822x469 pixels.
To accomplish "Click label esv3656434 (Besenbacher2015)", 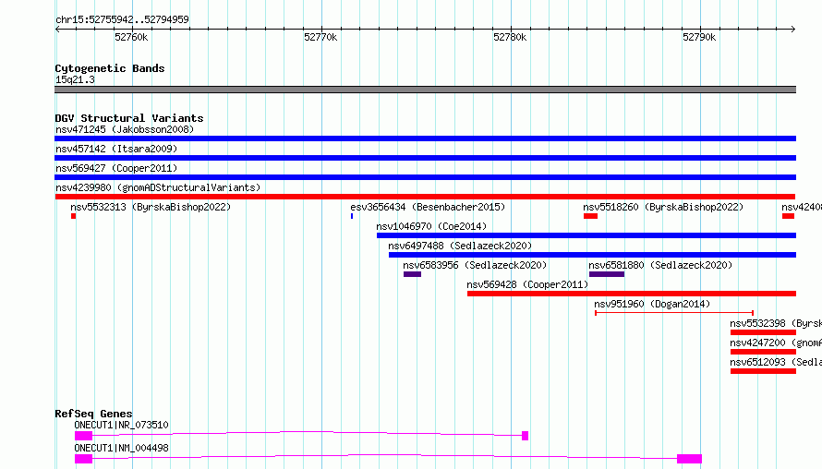I will tap(428, 207).
